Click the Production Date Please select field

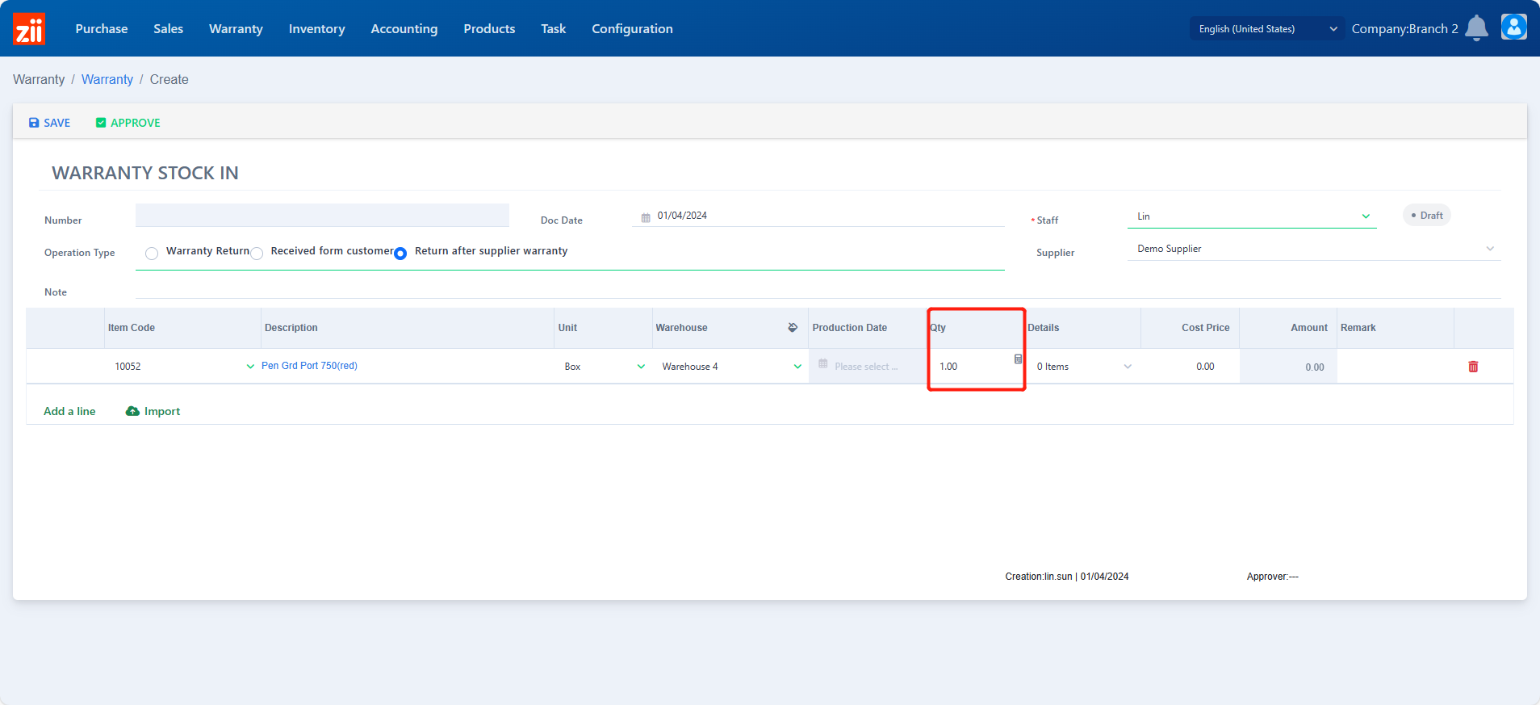(x=867, y=367)
